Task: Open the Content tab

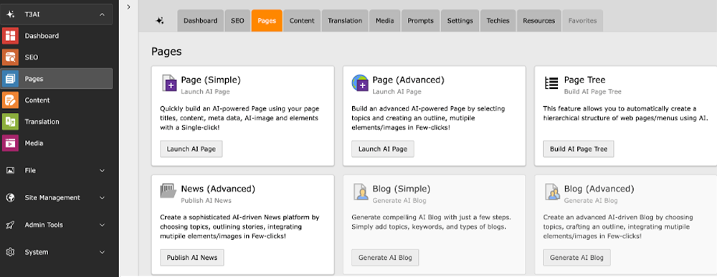Action: click(302, 21)
